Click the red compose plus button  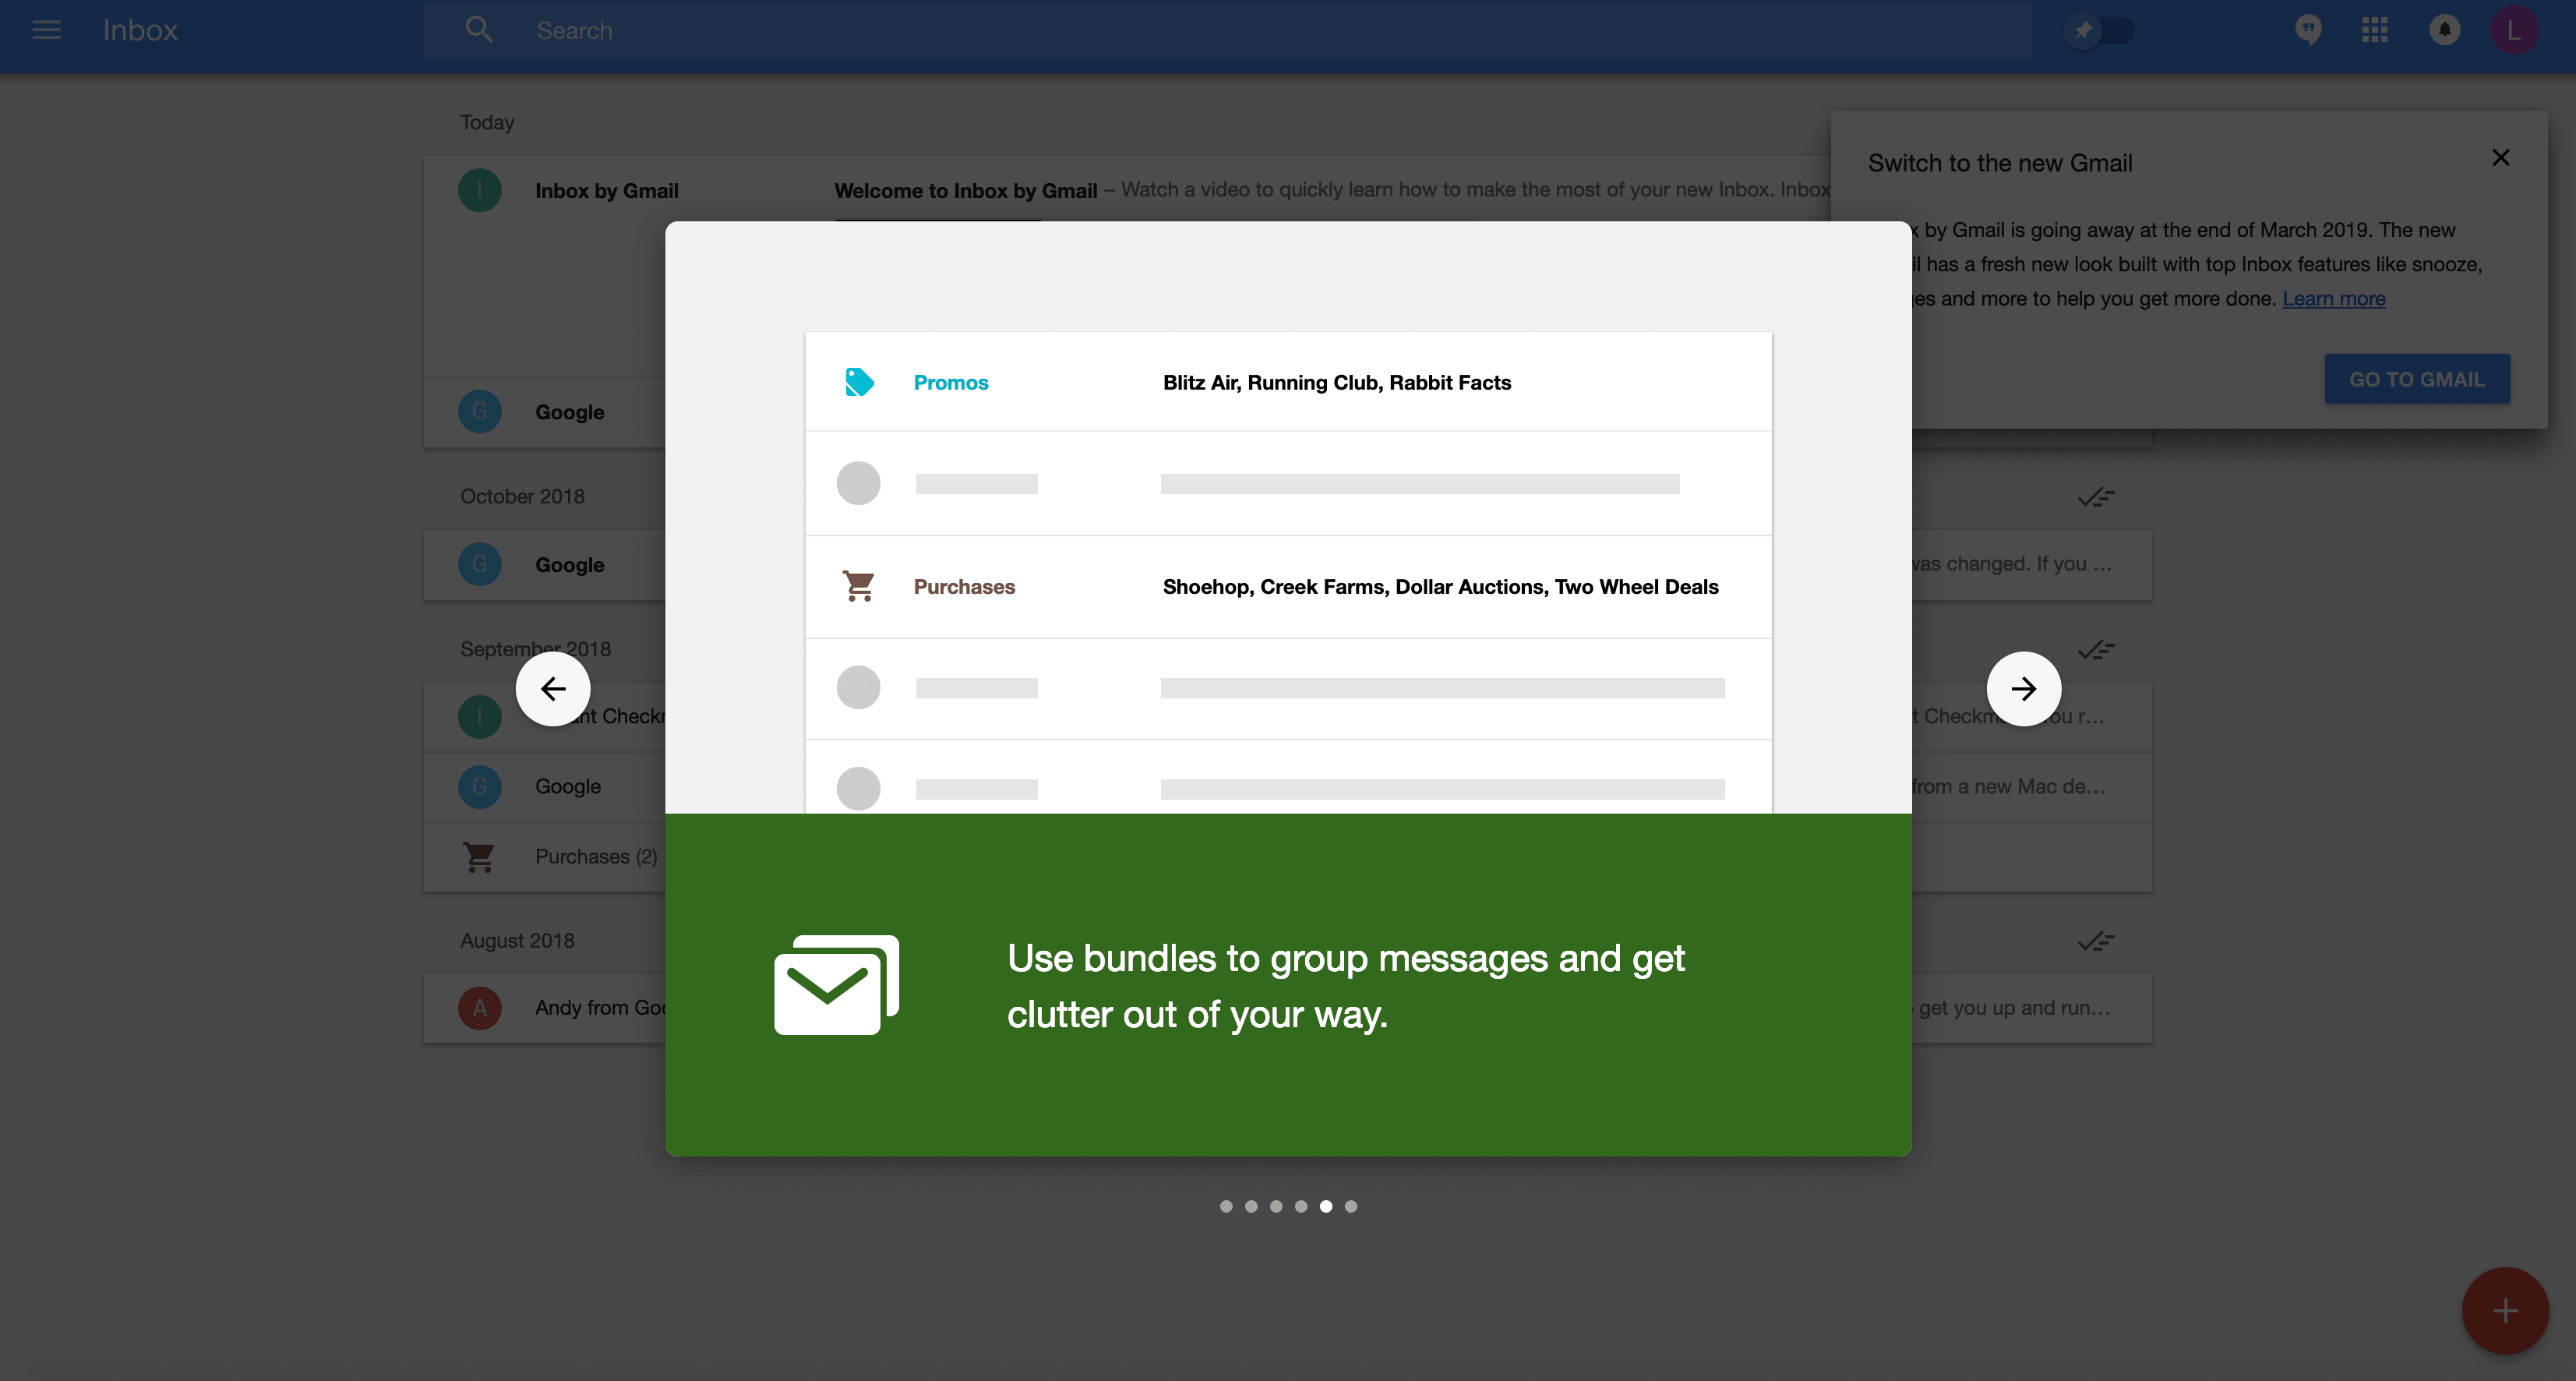pos(2504,1311)
